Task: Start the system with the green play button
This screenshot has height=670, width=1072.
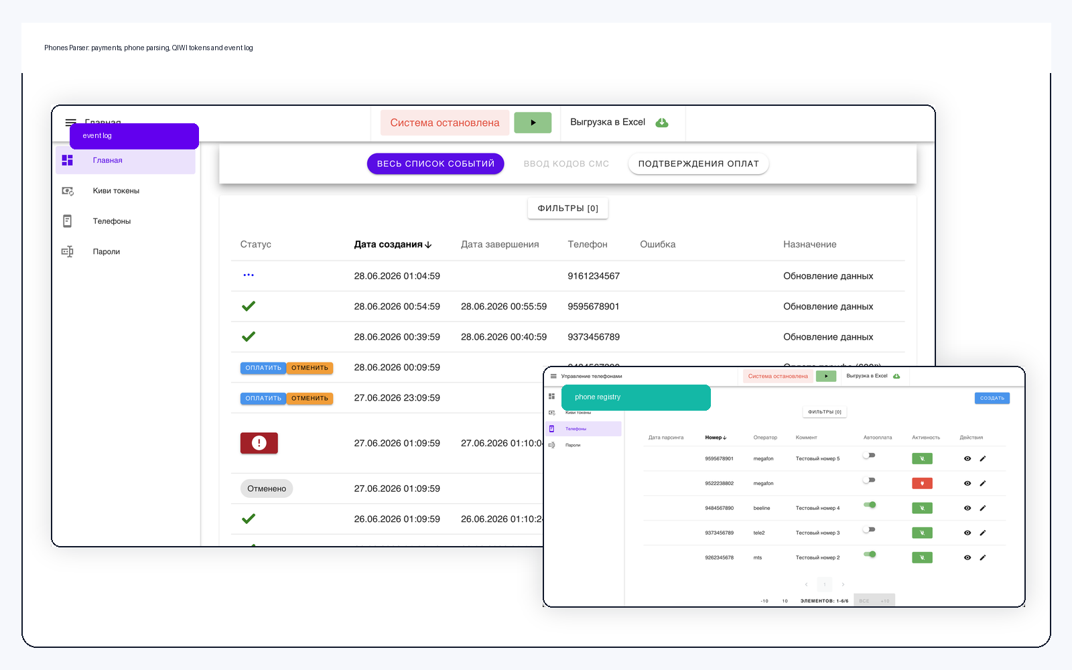Action: tap(533, 123)
